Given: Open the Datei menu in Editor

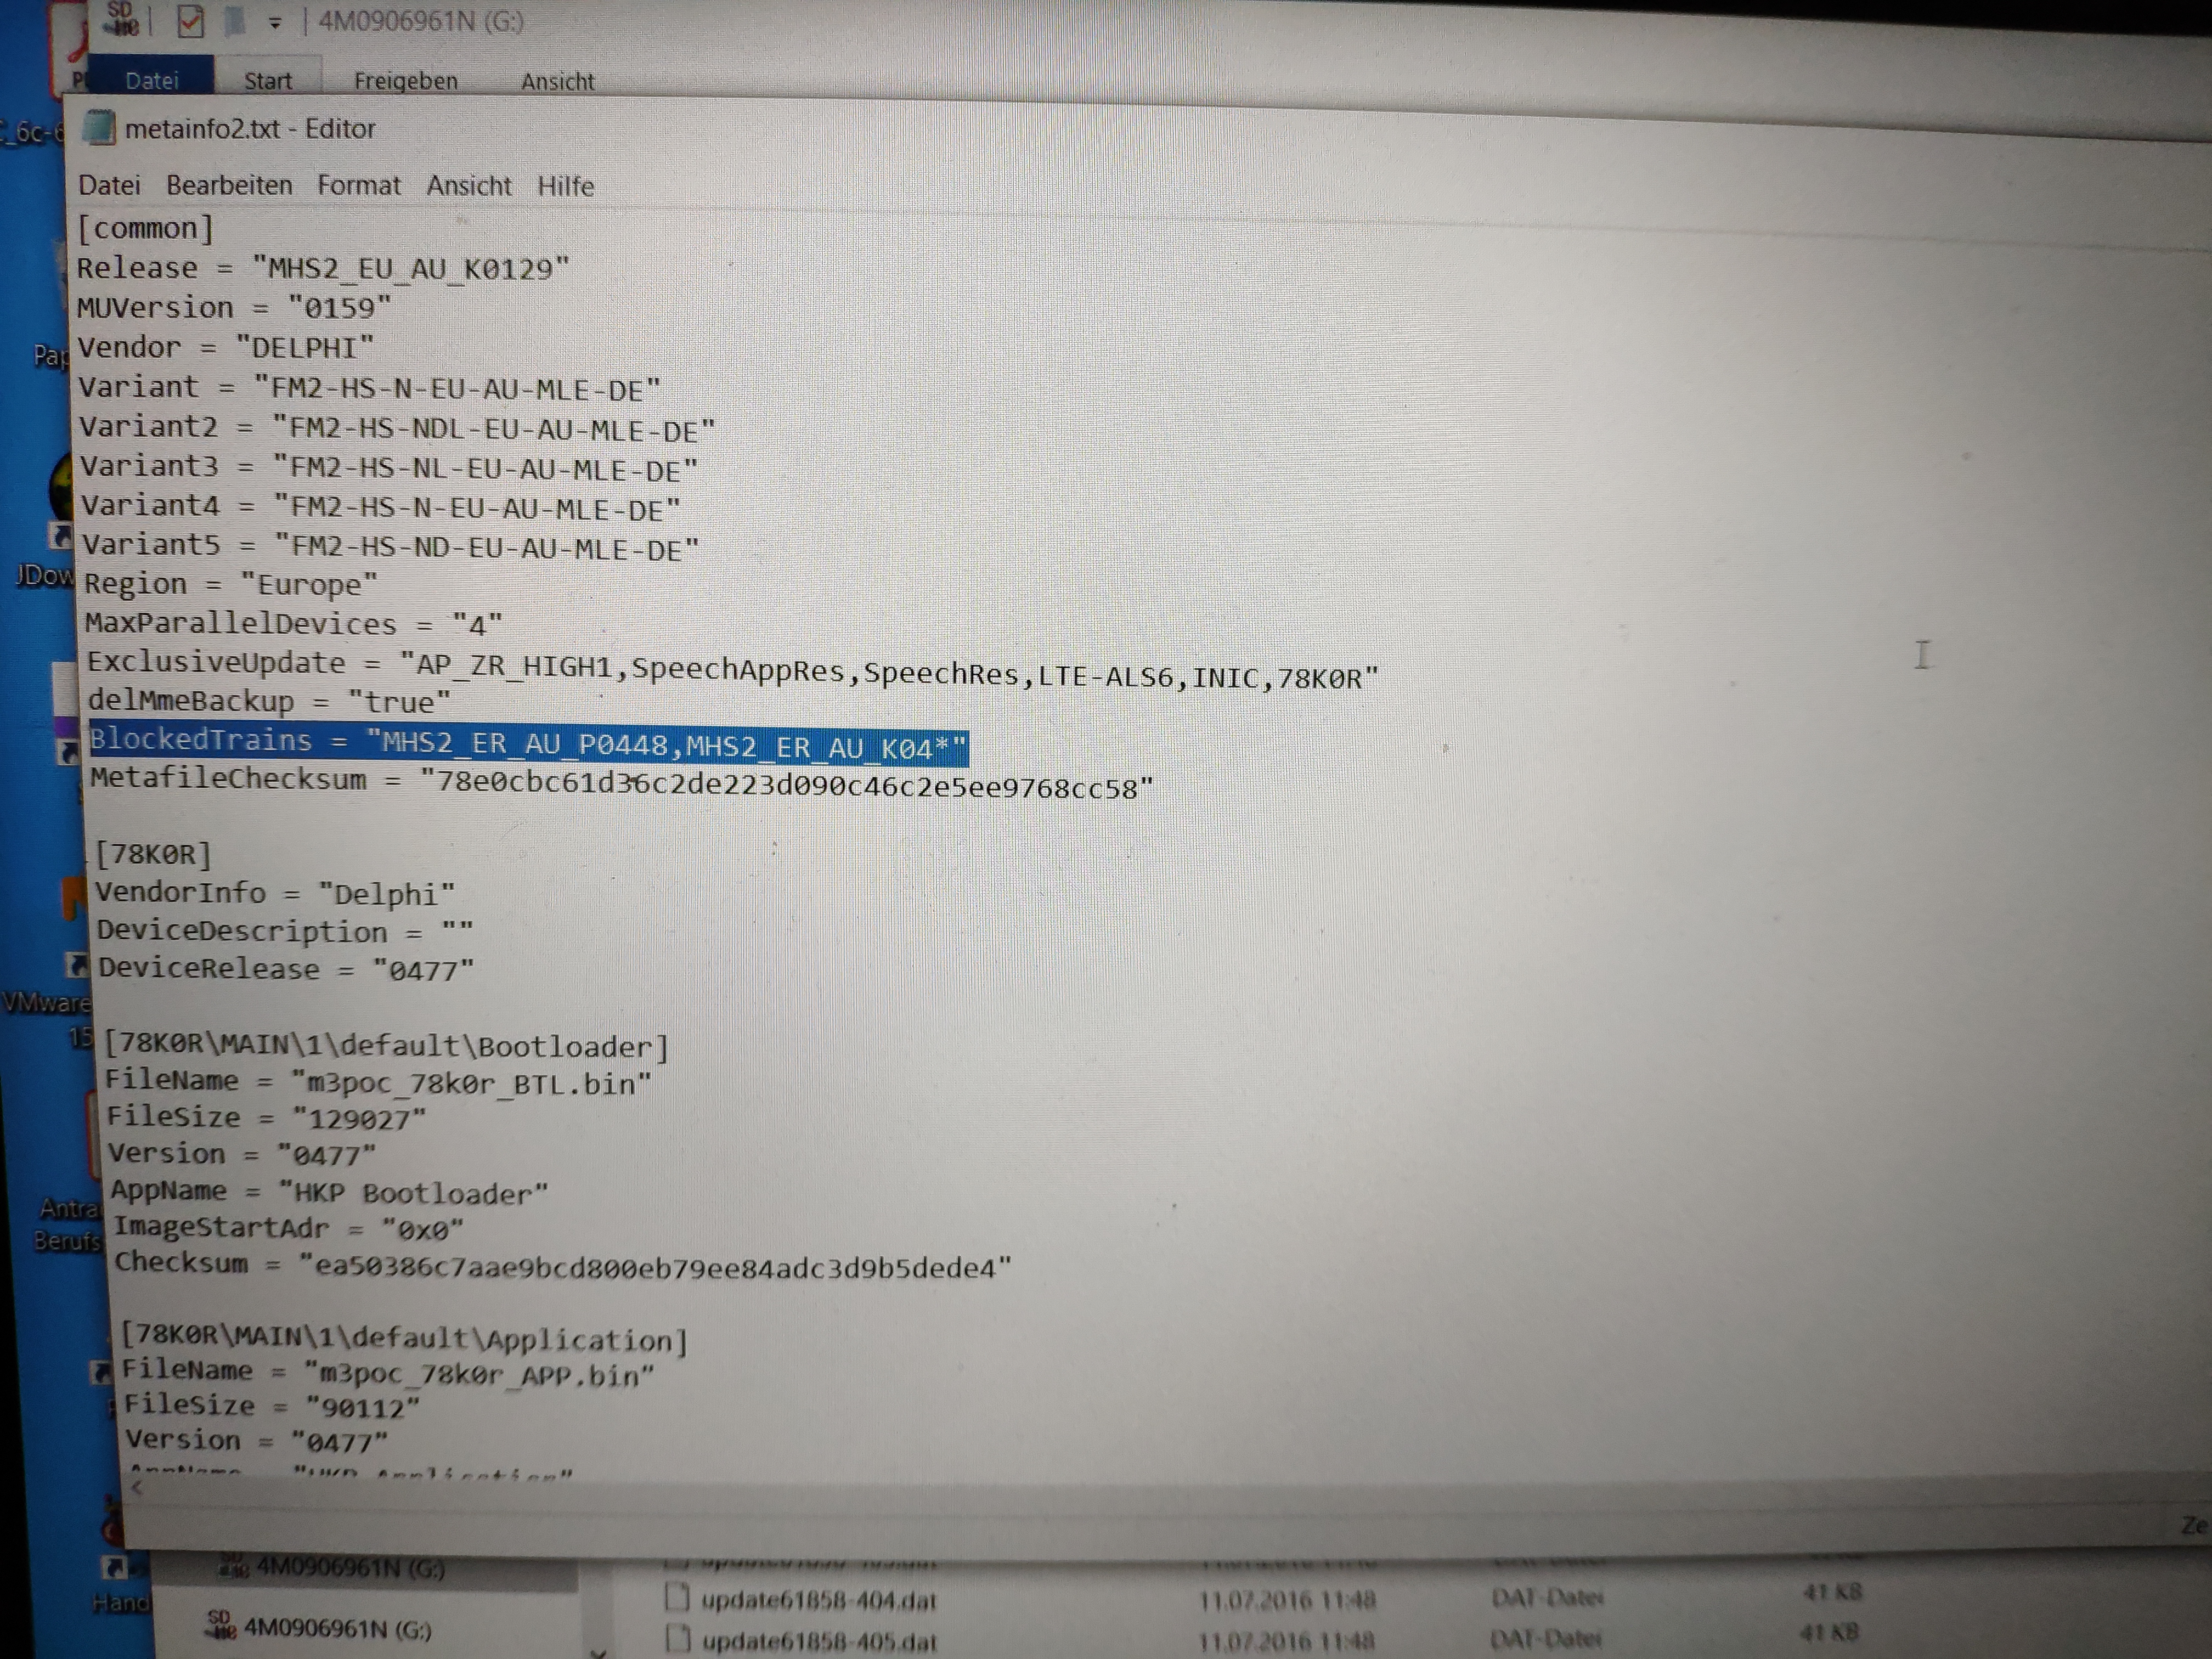Looking at the screenshot, I should point(109,185).
